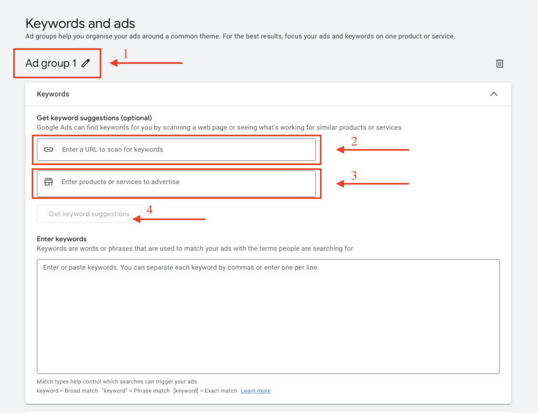Image resolution: width=538 pixels, height=413 pixels.
Task: Click the bold Enter keywords section label
Action: (61, 239)
